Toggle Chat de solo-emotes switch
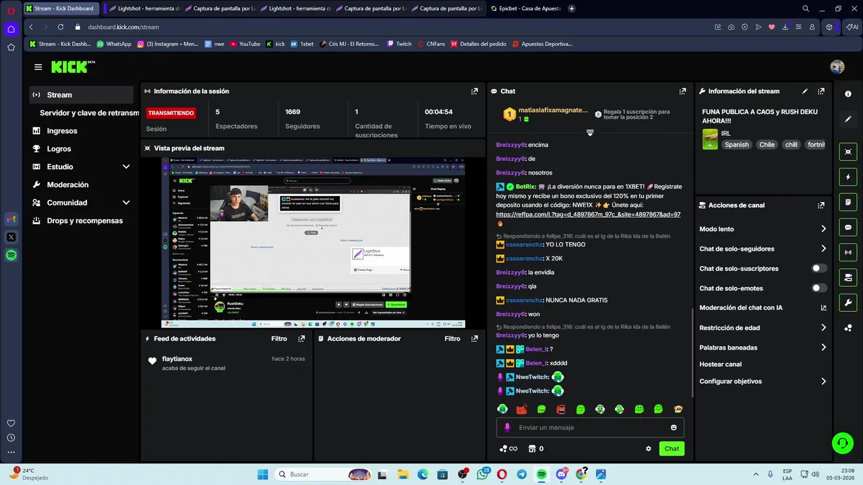The height and width of the screenshot is (485, 863). click(x=819, y=288)
